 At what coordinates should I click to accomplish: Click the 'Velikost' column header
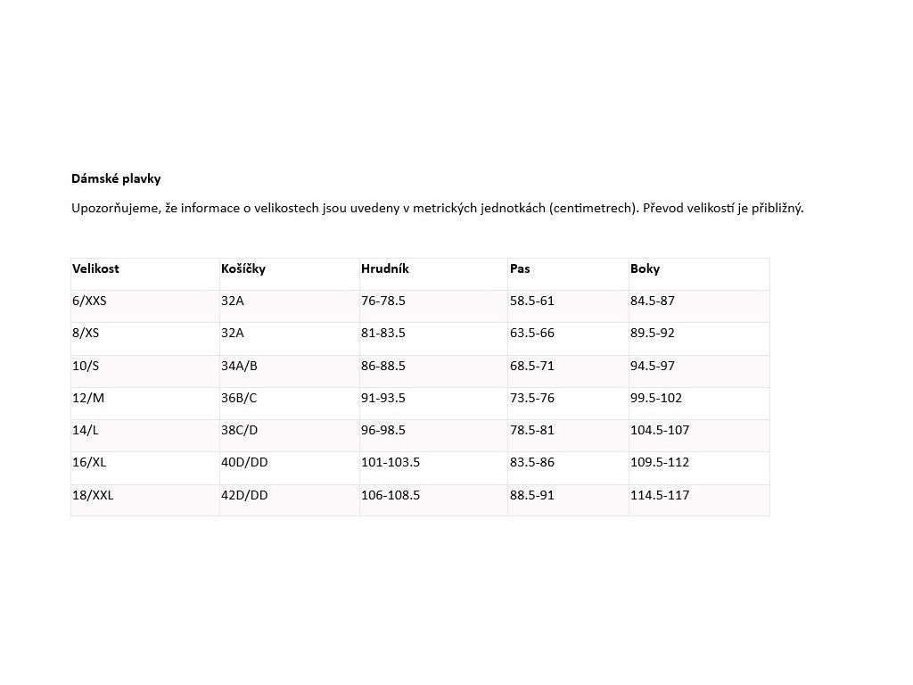point(95,268)
